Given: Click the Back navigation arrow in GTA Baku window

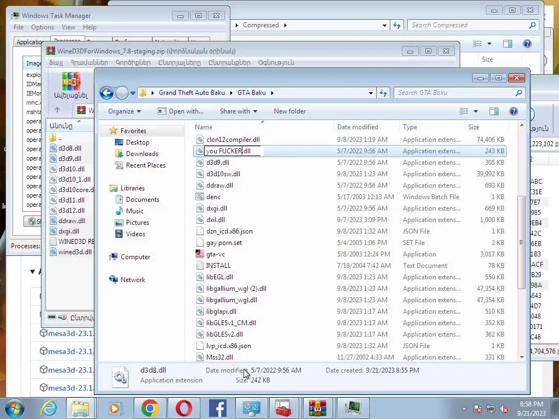Looking at the screenshot, I should [x=106, y=93].
